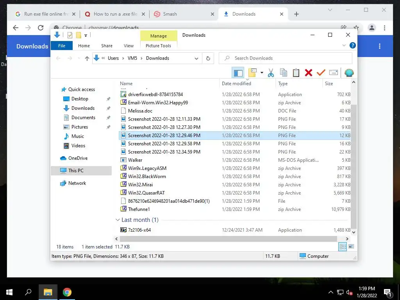
Task: Sort files by Type column
Action: (x=298, y=84)
